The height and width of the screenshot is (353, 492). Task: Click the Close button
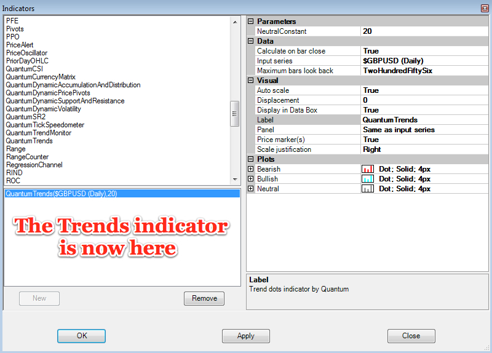[x=411, y=336]
